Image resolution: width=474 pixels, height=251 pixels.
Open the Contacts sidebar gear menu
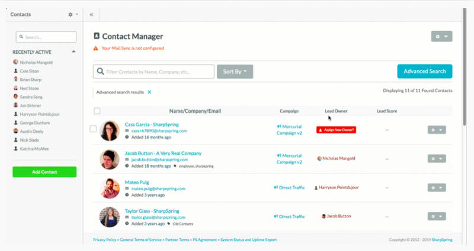coord(73,14)
